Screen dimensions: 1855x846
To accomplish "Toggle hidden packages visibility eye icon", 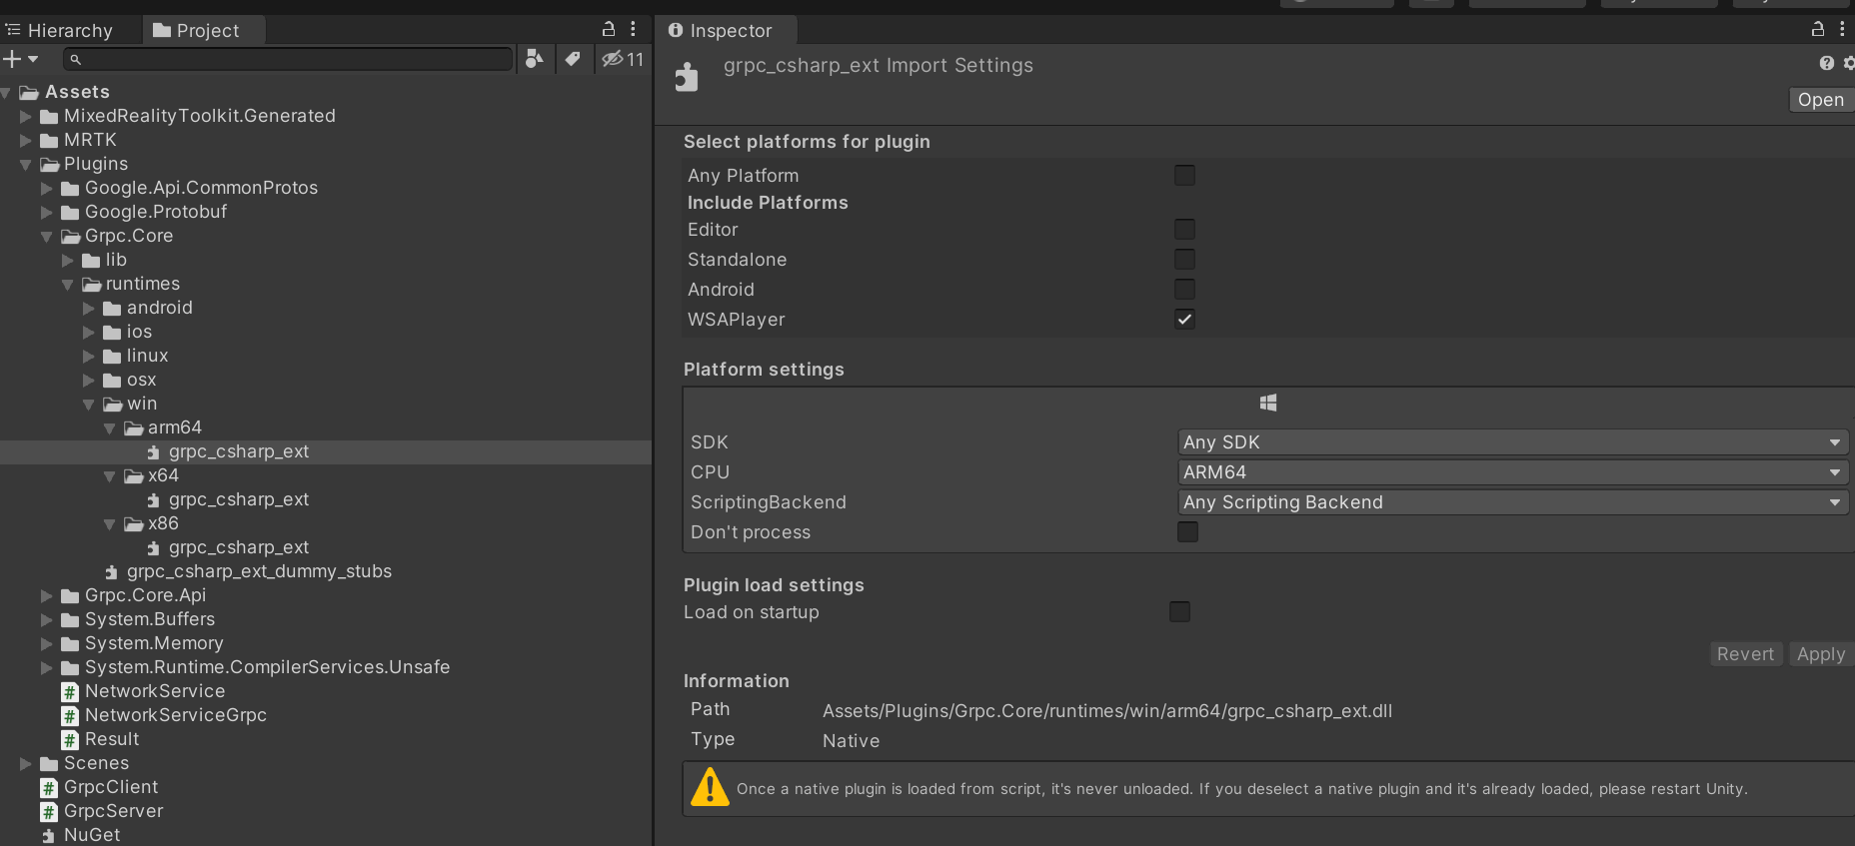I will point(613,59).
